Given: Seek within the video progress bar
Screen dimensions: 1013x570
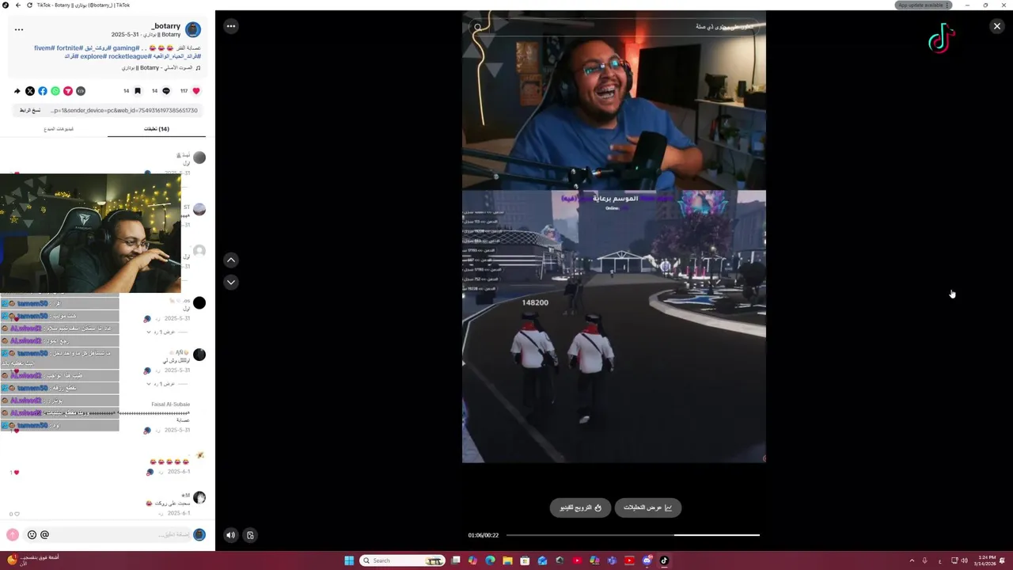Looking at the screenshot, I should (632, 535).
